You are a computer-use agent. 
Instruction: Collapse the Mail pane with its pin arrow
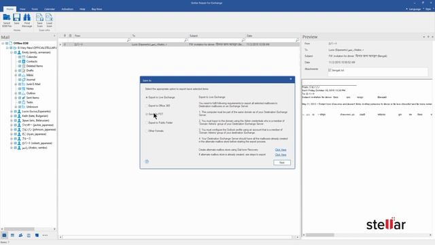54,36
